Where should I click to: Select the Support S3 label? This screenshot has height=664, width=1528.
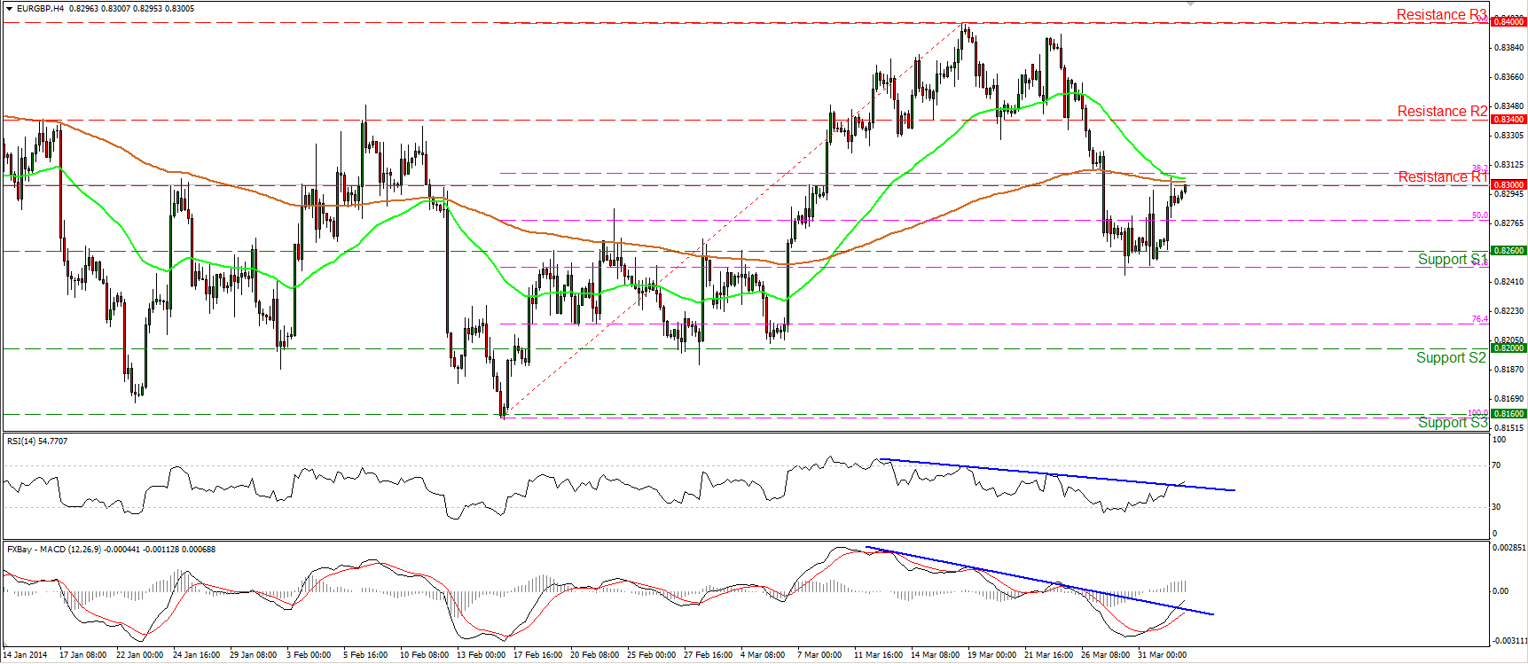[1452, 423]
